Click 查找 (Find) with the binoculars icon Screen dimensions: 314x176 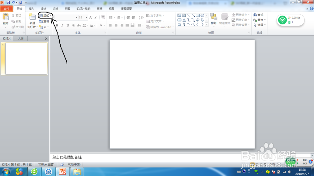(x=258, y=15)
